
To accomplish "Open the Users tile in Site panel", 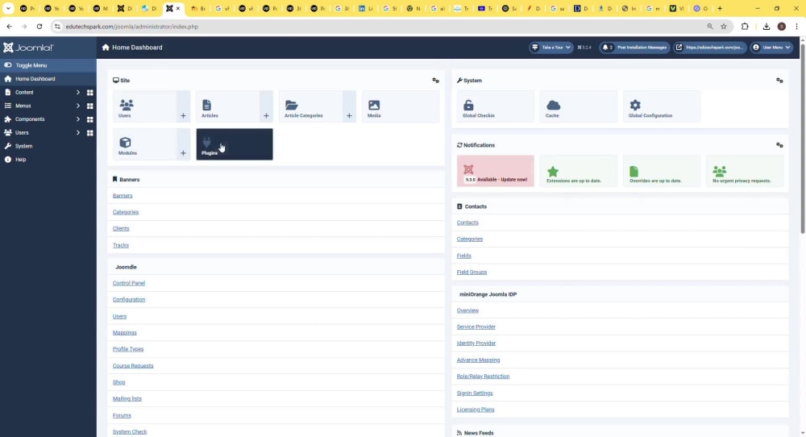I will tap(144, 106).
